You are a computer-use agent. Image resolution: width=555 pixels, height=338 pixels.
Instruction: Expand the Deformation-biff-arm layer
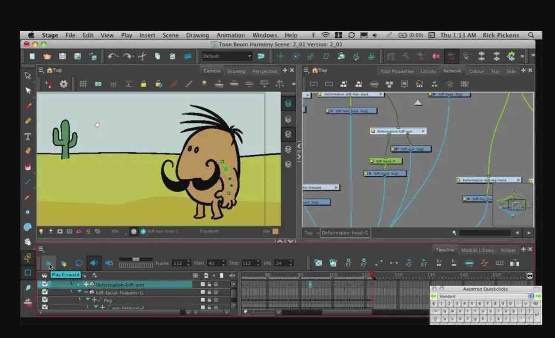click(78, 285)
